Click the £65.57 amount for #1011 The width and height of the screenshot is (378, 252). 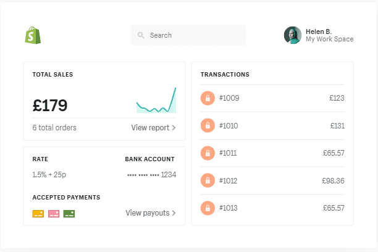[x=334, y=153]
